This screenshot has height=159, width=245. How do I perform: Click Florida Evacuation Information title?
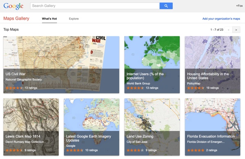point(211,137)
